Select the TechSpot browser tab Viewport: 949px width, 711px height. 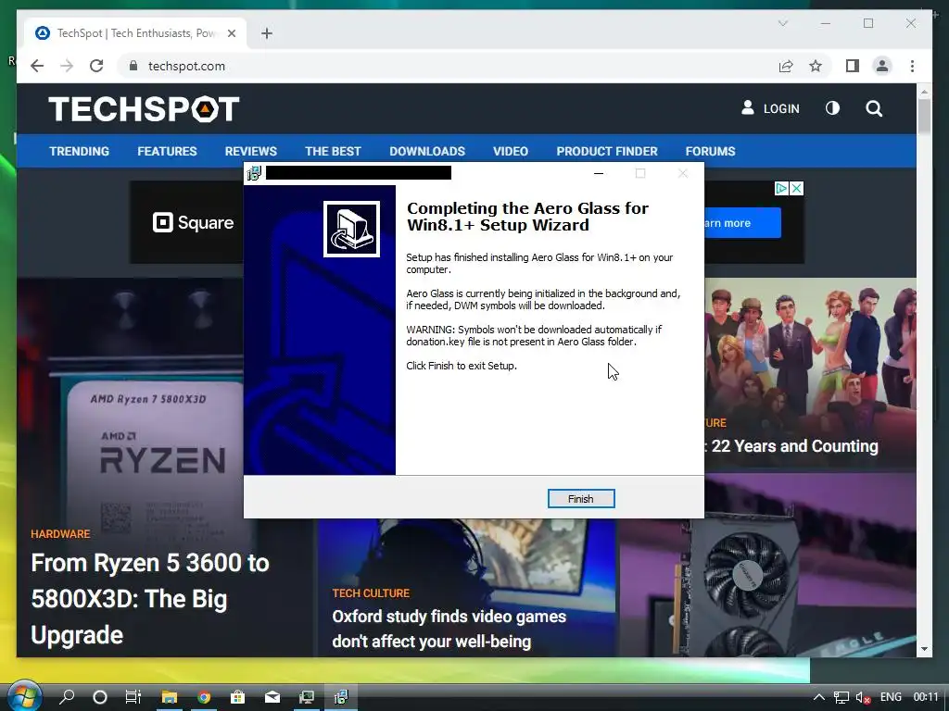point(135,33)
